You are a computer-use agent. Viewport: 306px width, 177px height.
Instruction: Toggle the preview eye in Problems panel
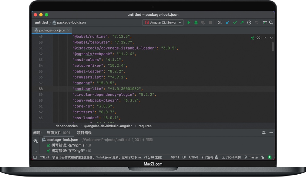[35, 140]
